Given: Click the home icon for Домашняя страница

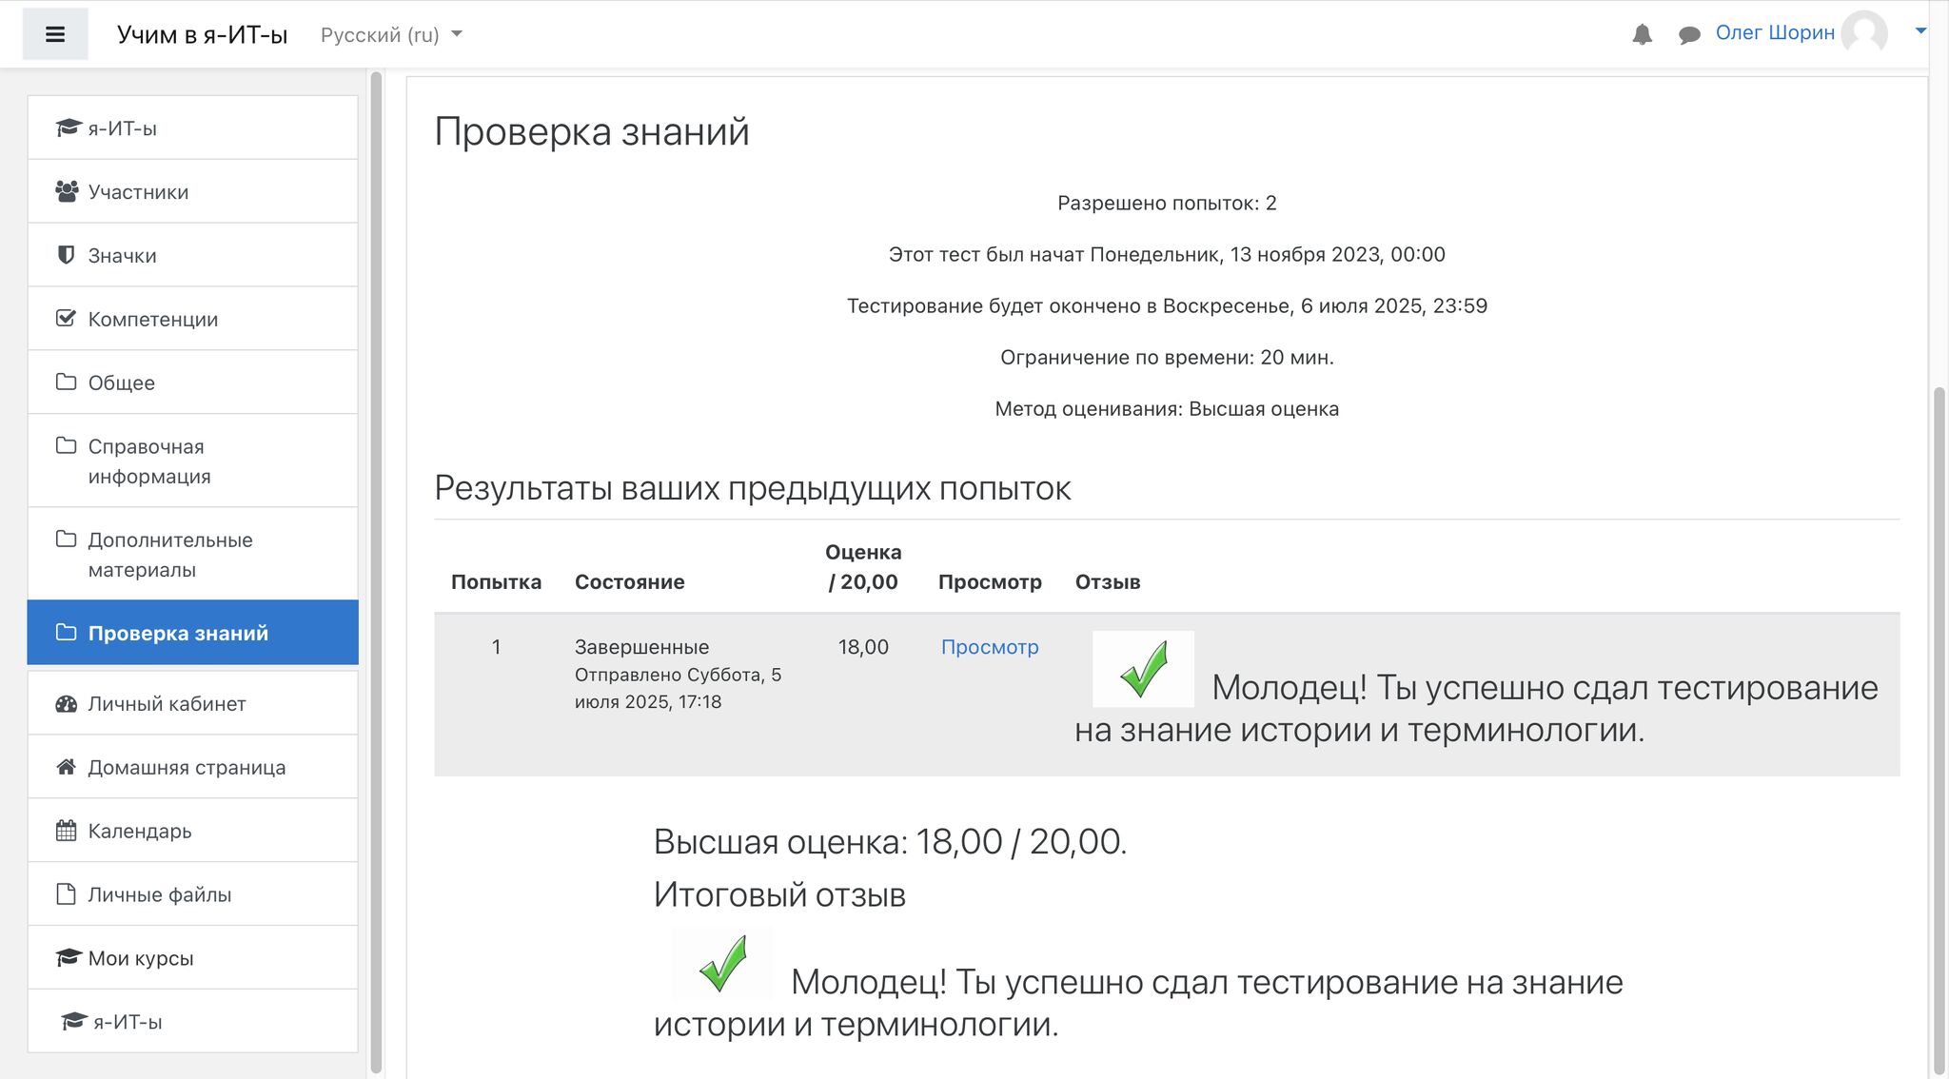Looking at the screenshot, I should [66, 767].
